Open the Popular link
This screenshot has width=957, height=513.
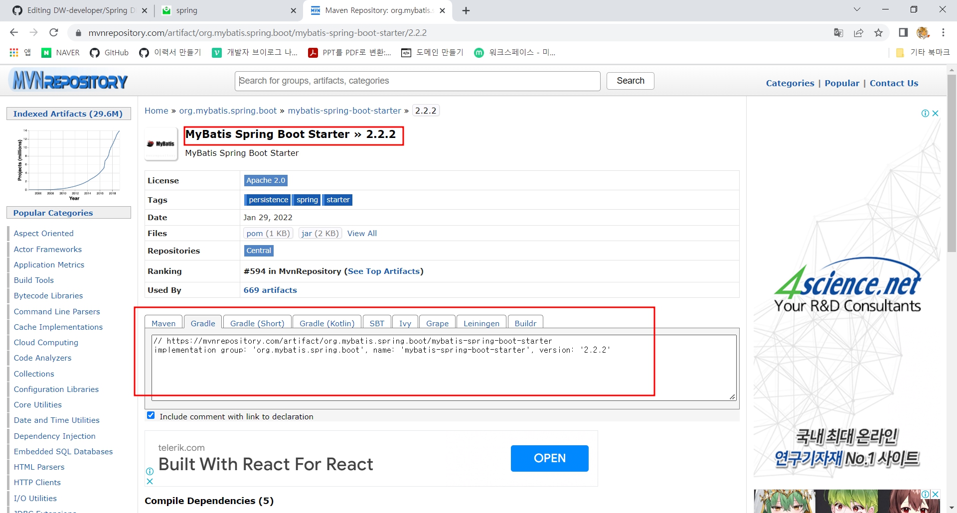842,83
